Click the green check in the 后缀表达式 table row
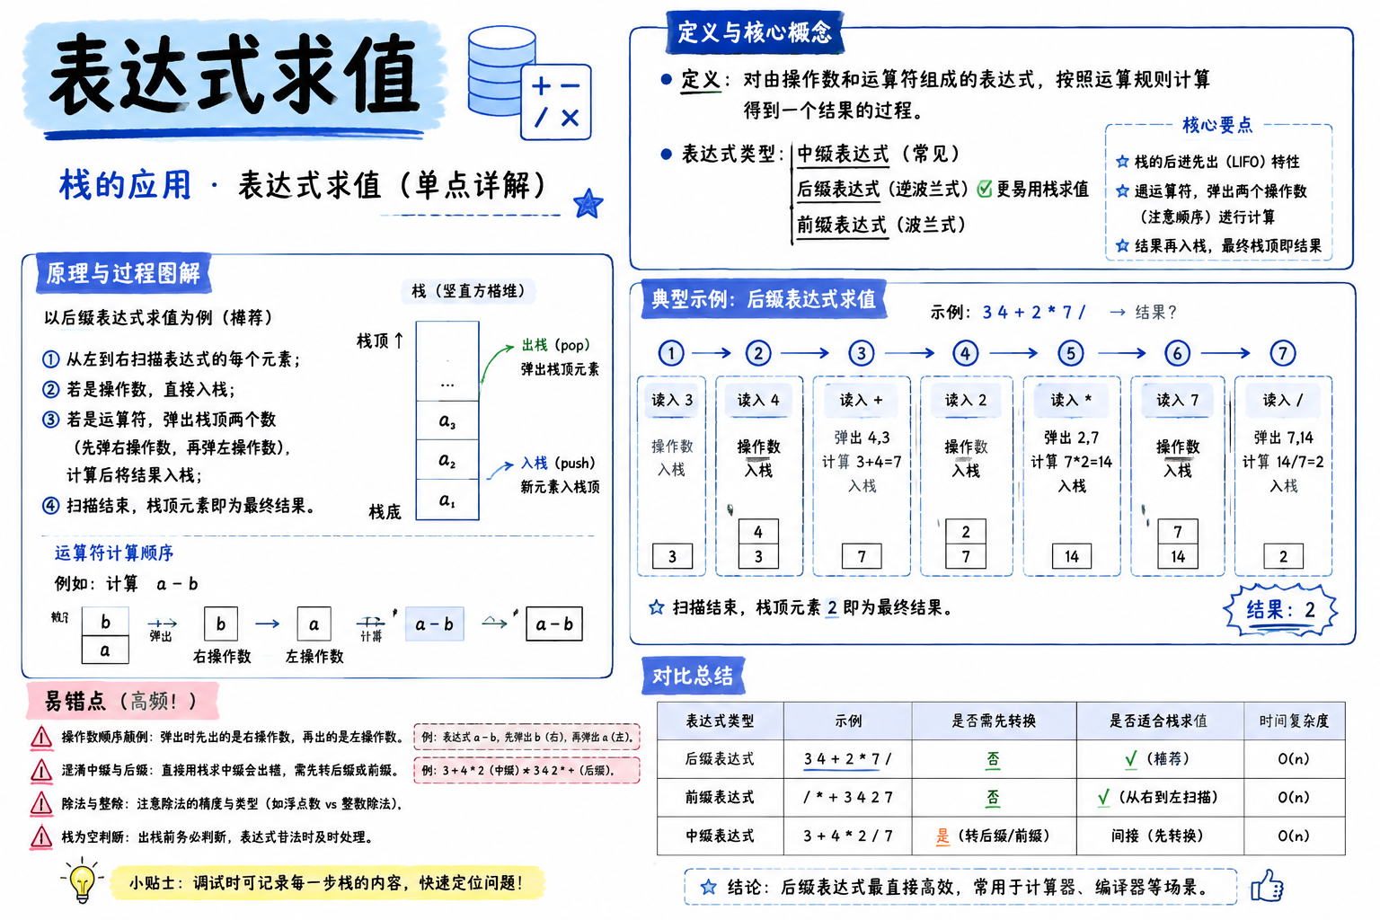This screenshot has width=1380, height=920. pos(1131,759)
